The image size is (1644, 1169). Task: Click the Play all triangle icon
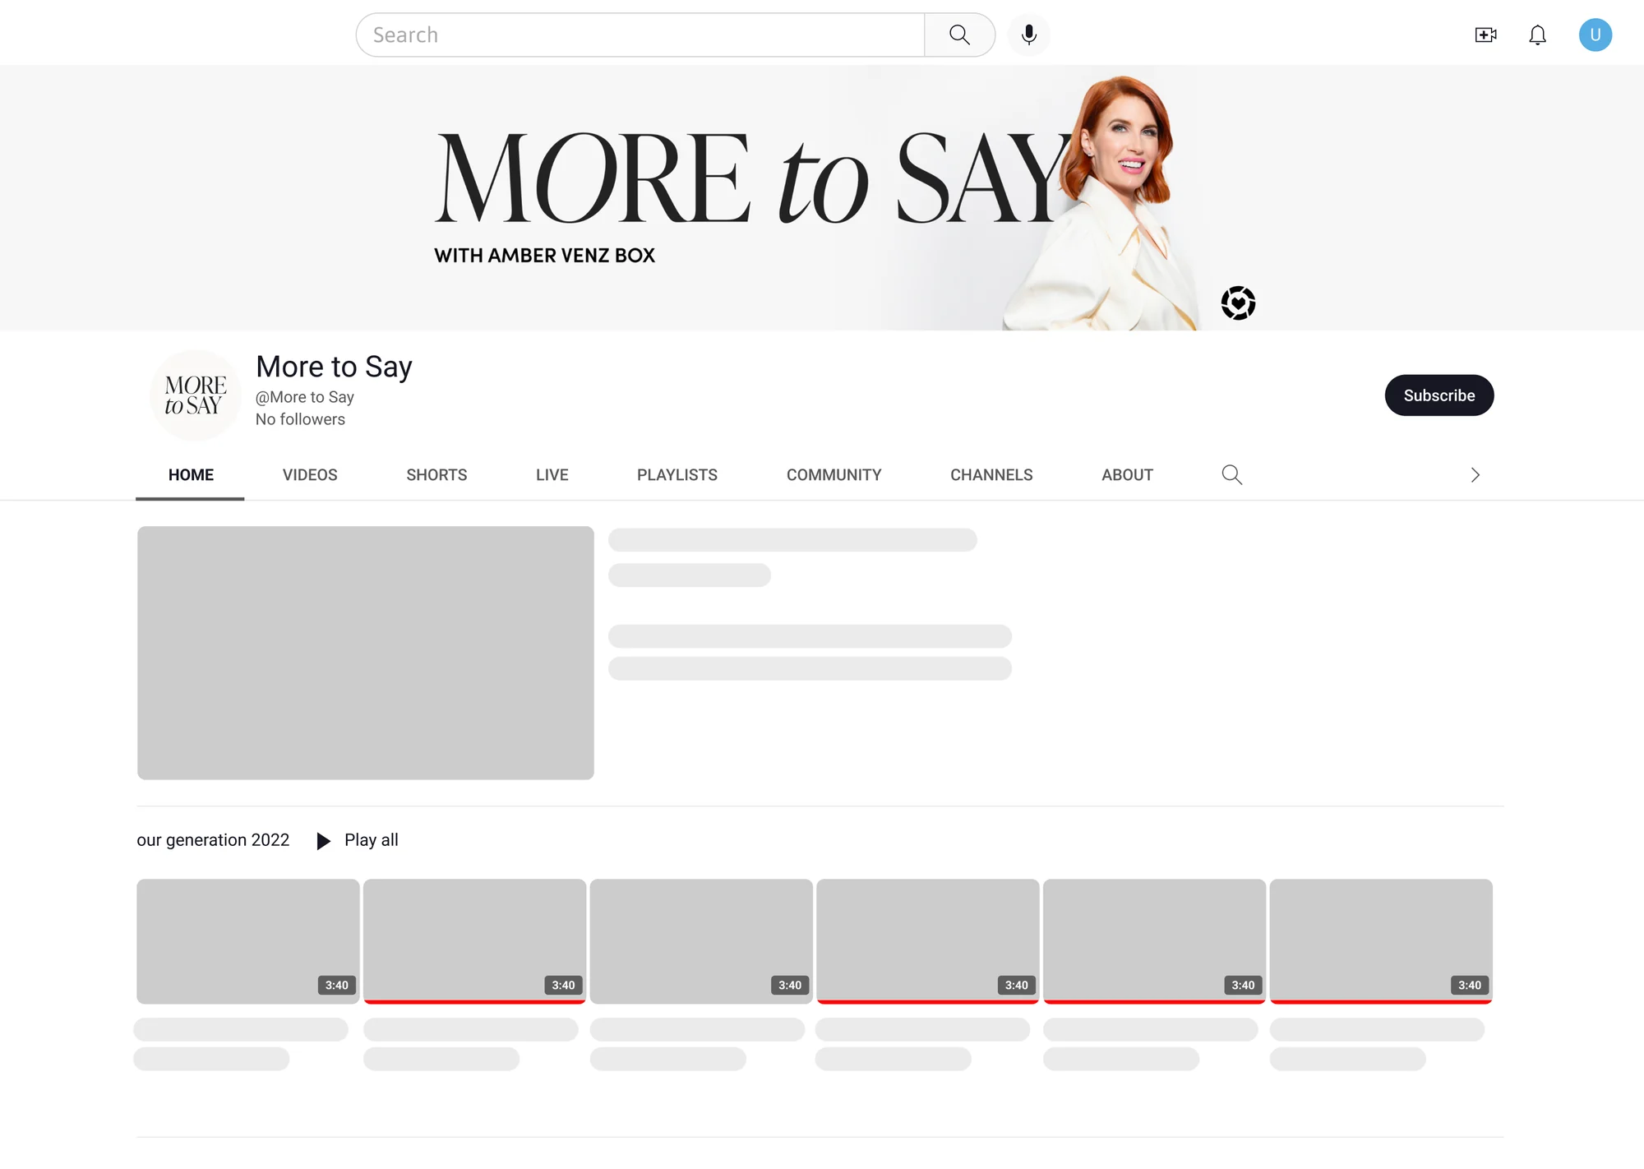(324, 840)
